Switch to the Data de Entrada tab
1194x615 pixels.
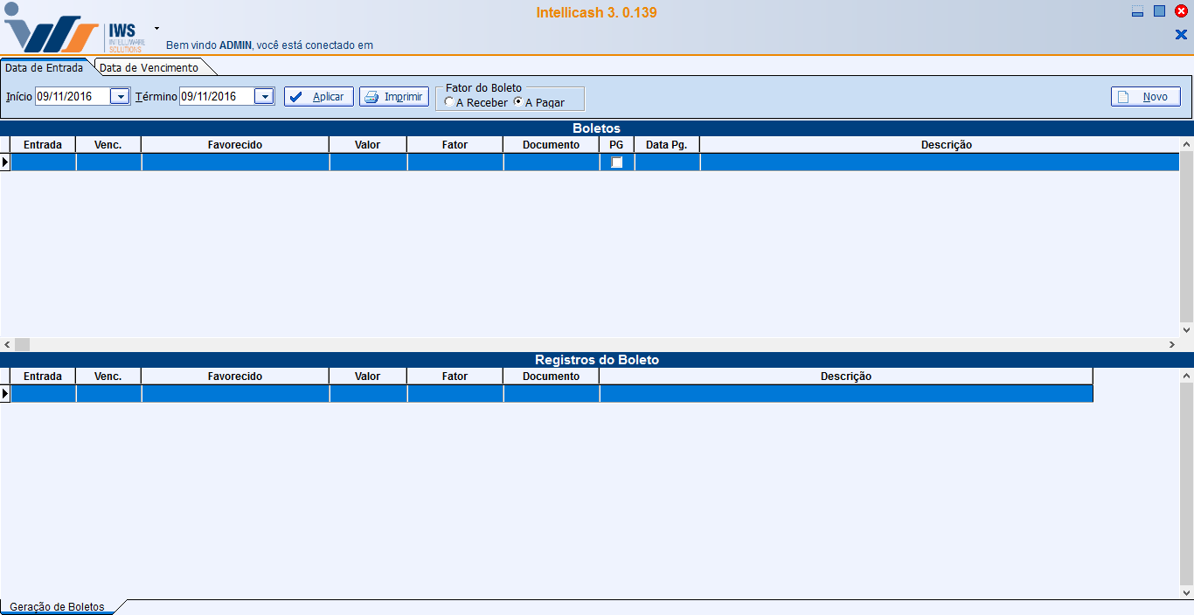pyautogui.click(x=45, y=67)
